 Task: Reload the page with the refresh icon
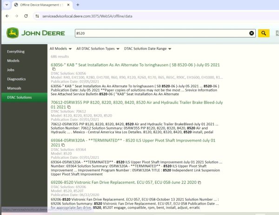coord(26,16)
